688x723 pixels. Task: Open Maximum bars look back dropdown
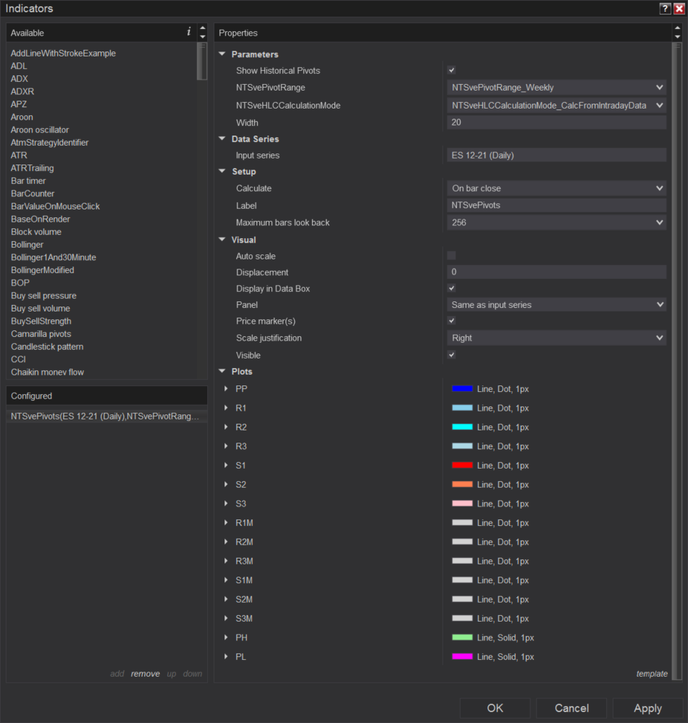tap(556, 222)
